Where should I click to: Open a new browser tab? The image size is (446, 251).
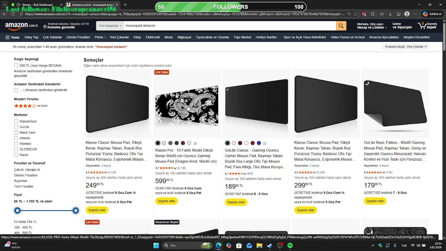125,5
